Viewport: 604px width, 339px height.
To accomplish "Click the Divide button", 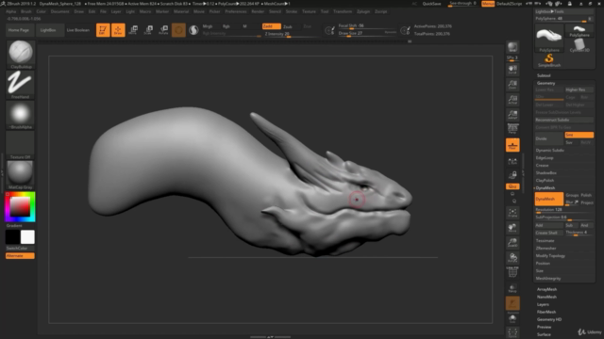I will [x=549, y=138].
